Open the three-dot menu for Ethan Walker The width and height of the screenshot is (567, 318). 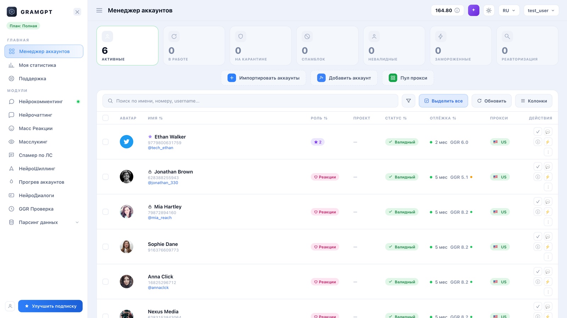tap(548, 152)
